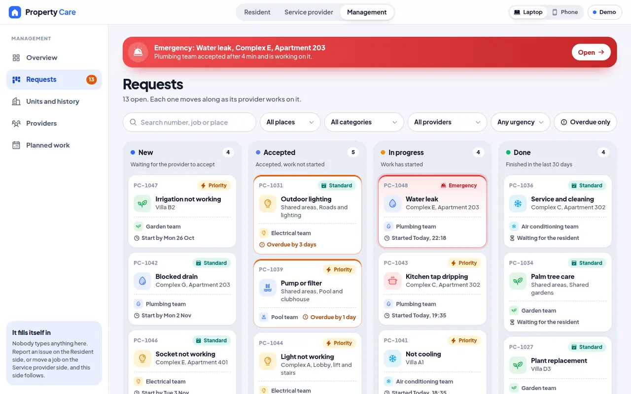Switch to the Service provider tab
Screen dimensions: 631x394
(309, 12)
